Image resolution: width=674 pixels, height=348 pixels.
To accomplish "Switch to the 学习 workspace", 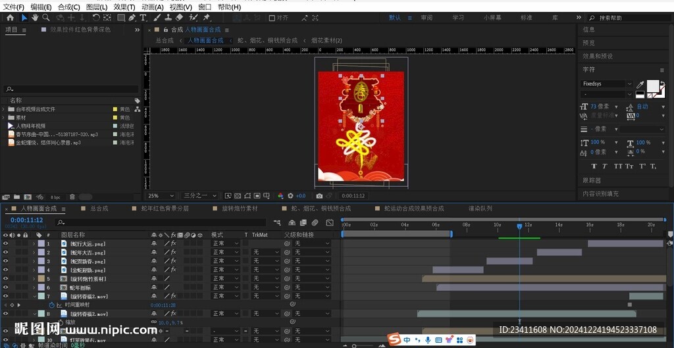I will pos(458,18).
